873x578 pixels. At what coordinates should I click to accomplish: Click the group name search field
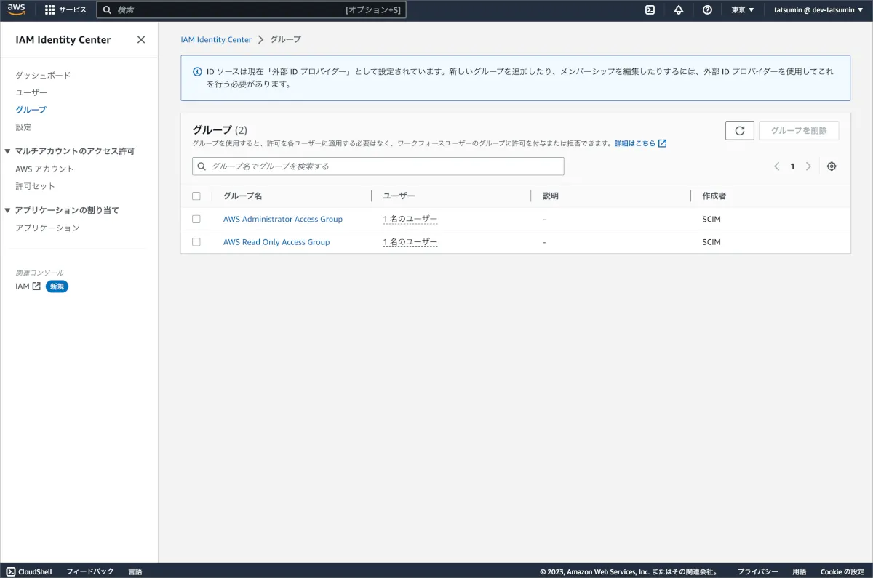378,166
